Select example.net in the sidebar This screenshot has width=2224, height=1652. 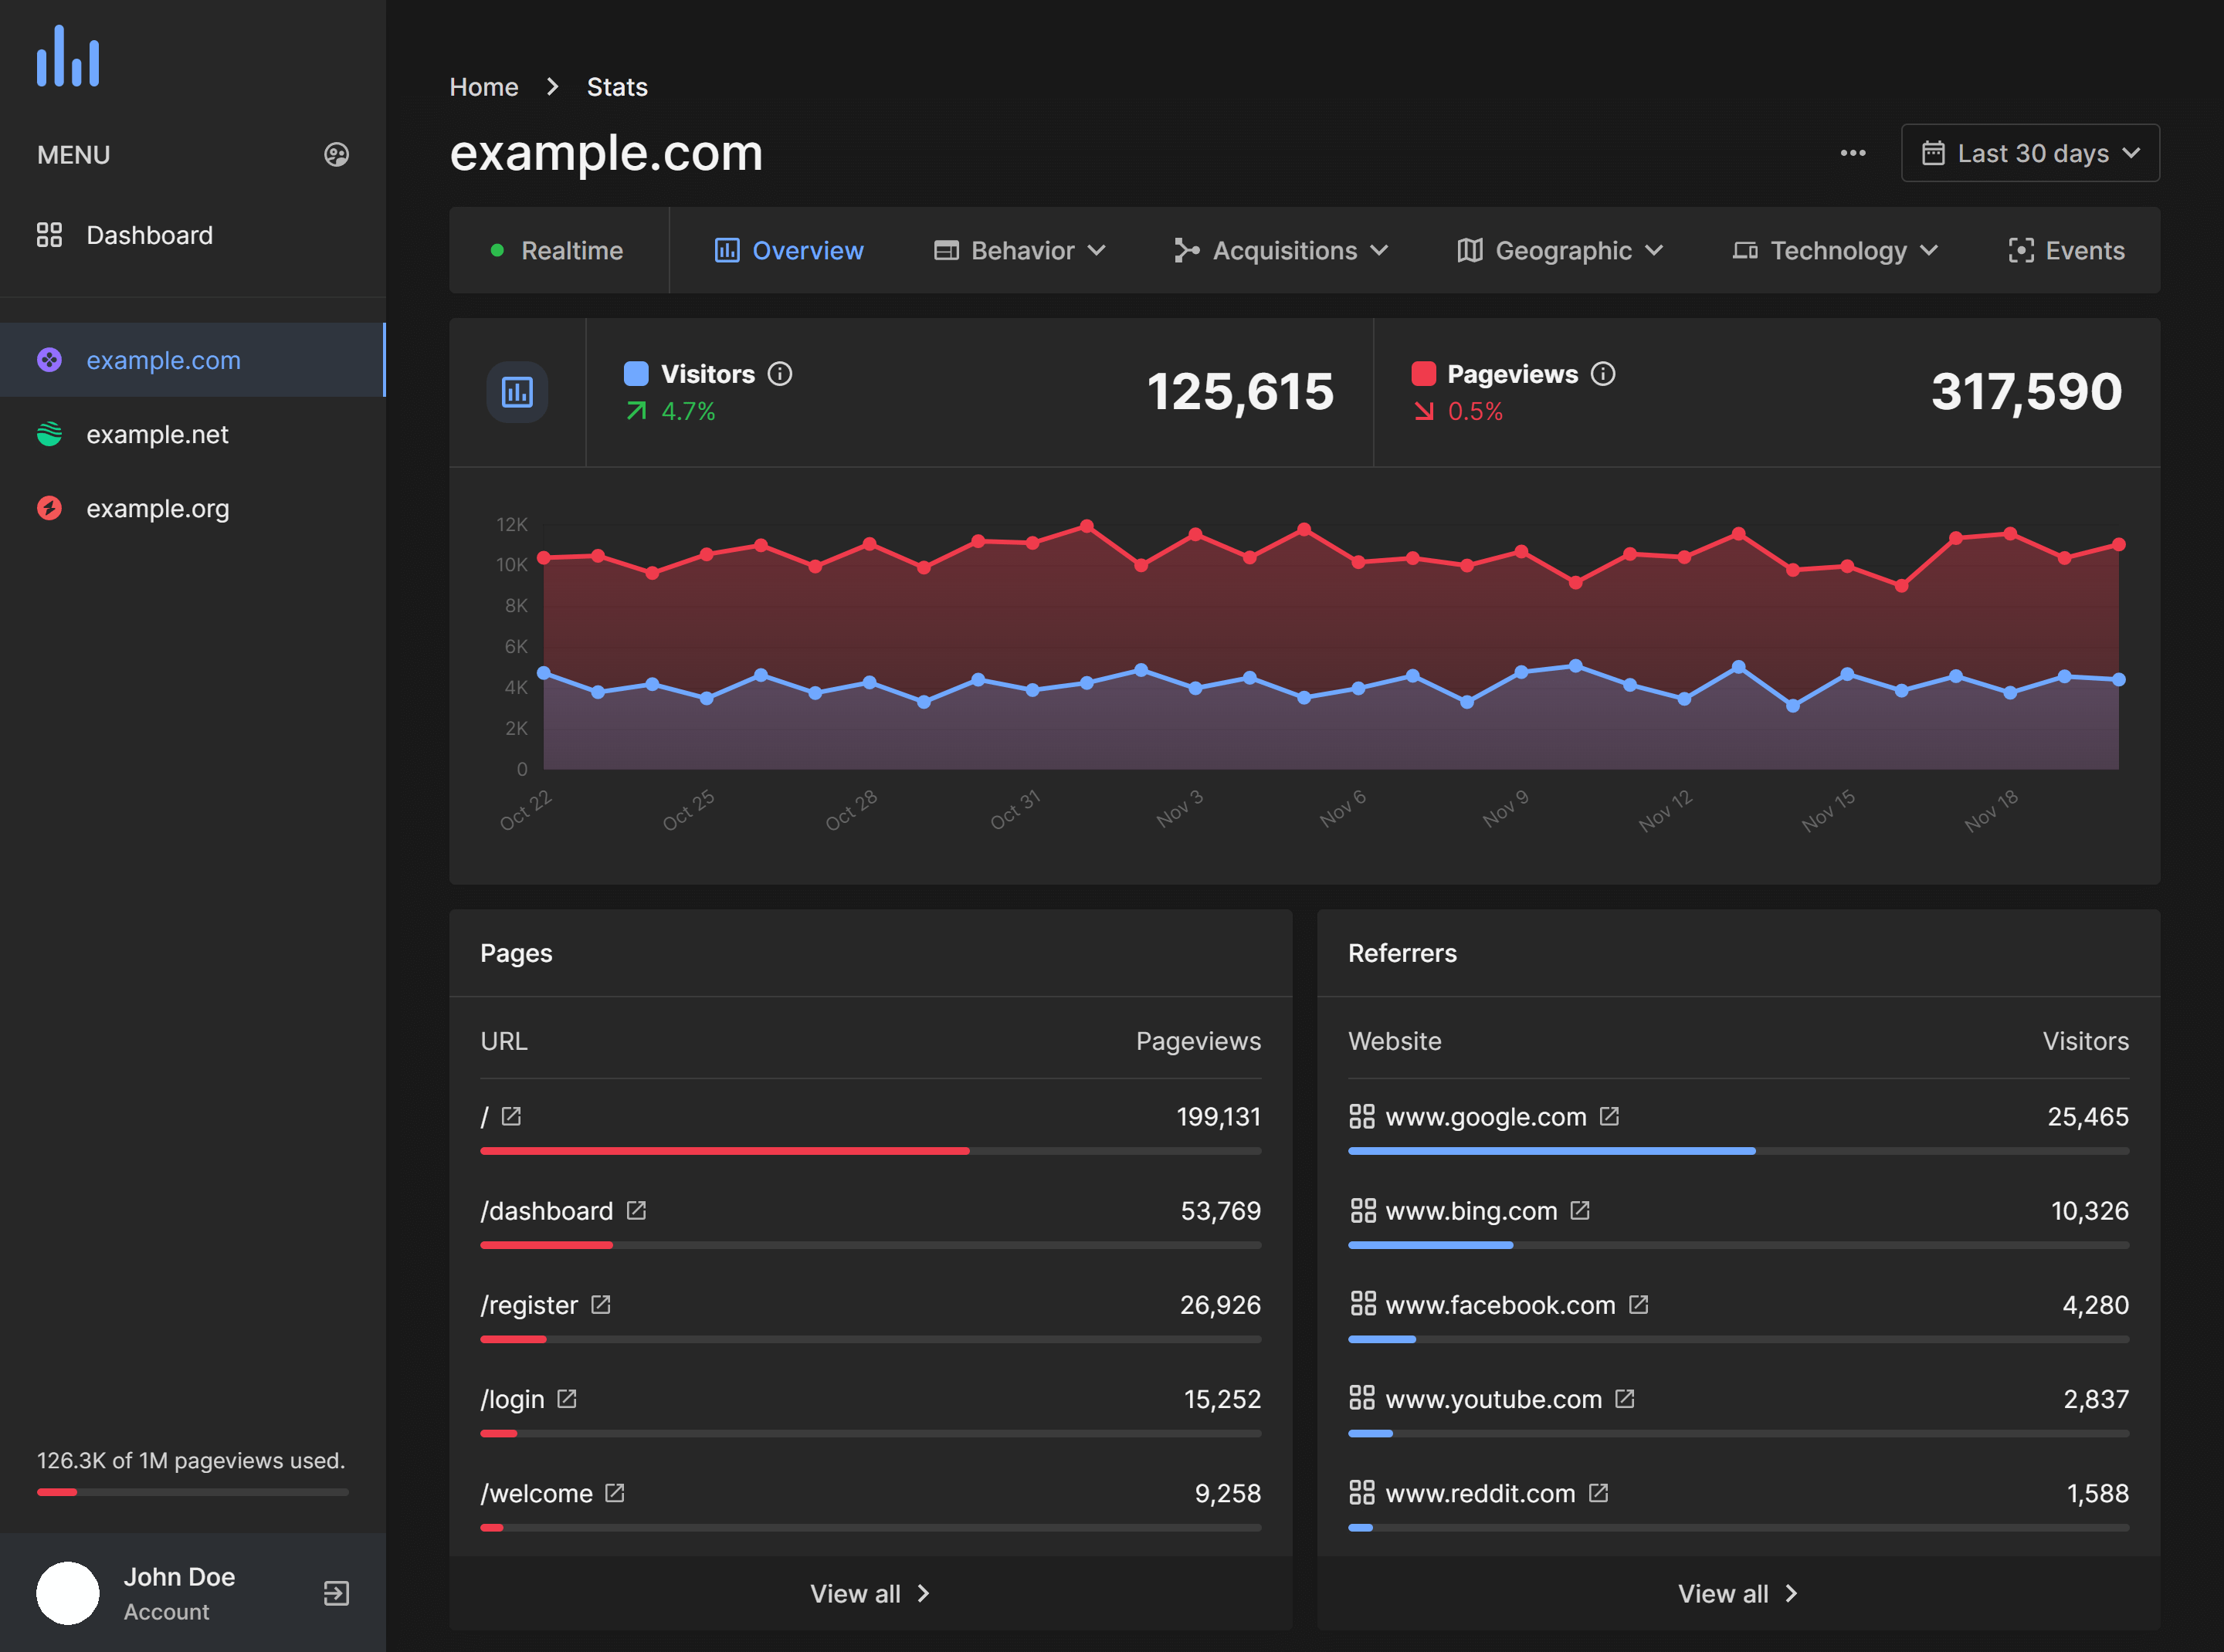pos(192,434)
